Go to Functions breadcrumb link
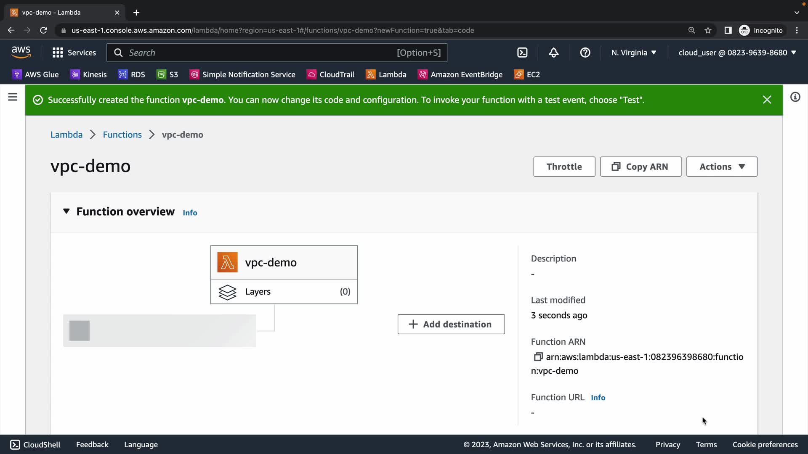 [x=122, y=135]
